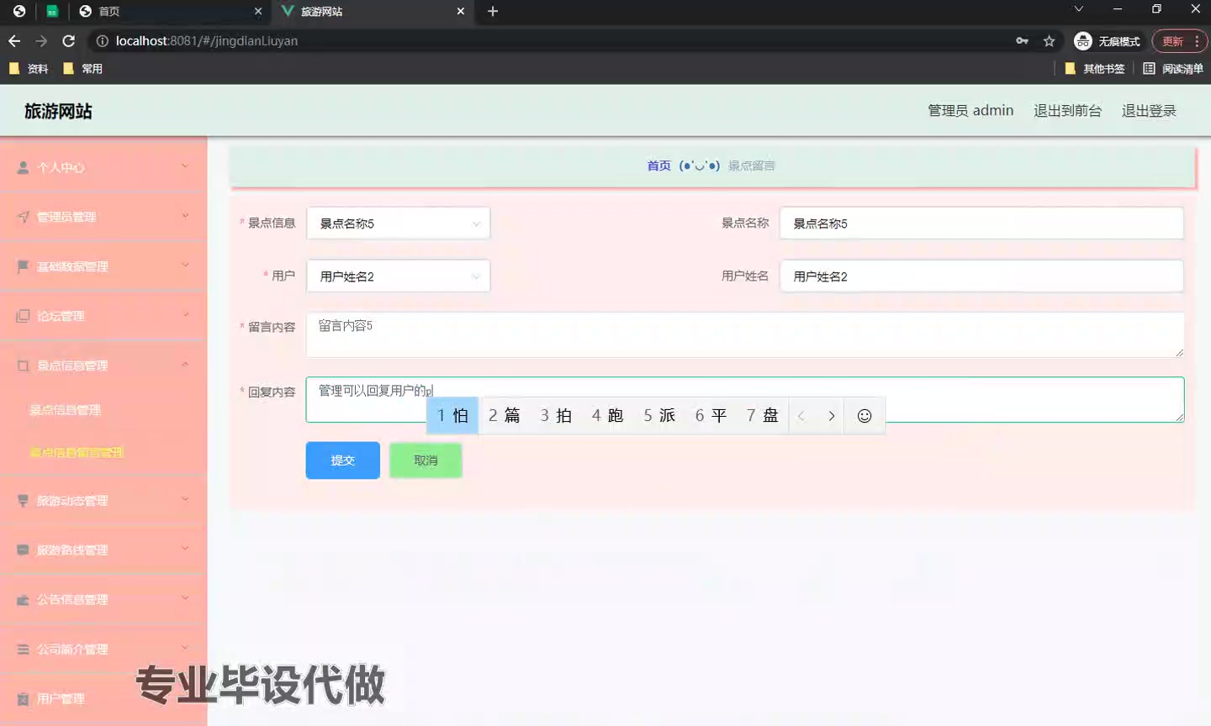Click the 退出到前台 link
1211x726 pixels.
coord(1067,111)
